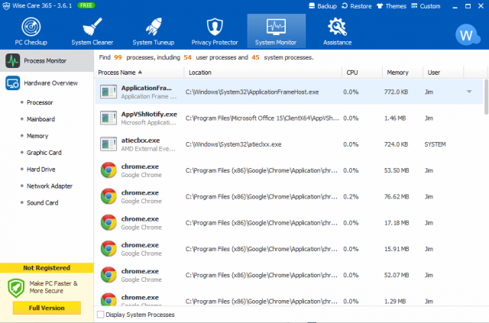Open the PC Checkup section
489x323 pixels.
point(31,31)
